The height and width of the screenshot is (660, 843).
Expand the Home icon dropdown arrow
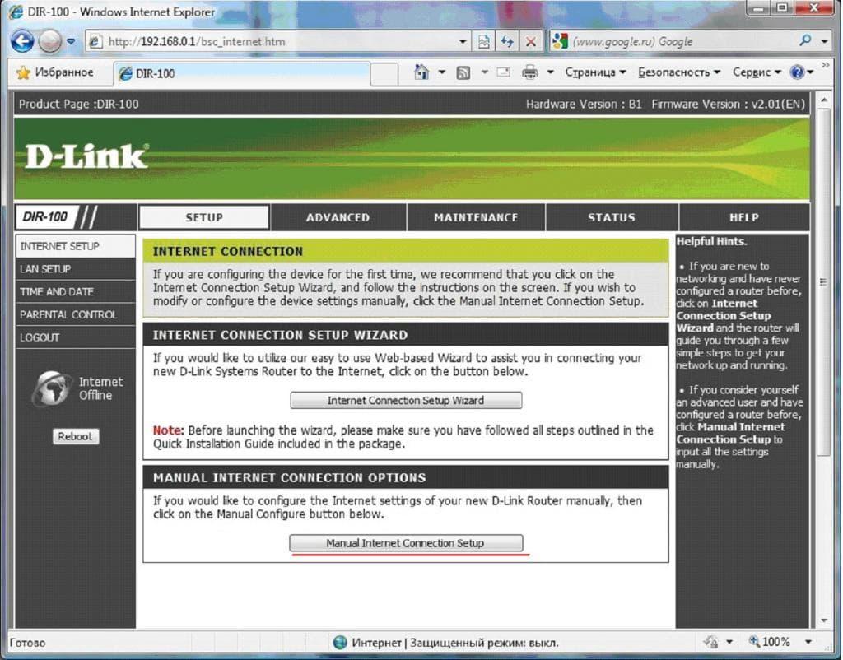pyautogui.click(x=442, y=72)
